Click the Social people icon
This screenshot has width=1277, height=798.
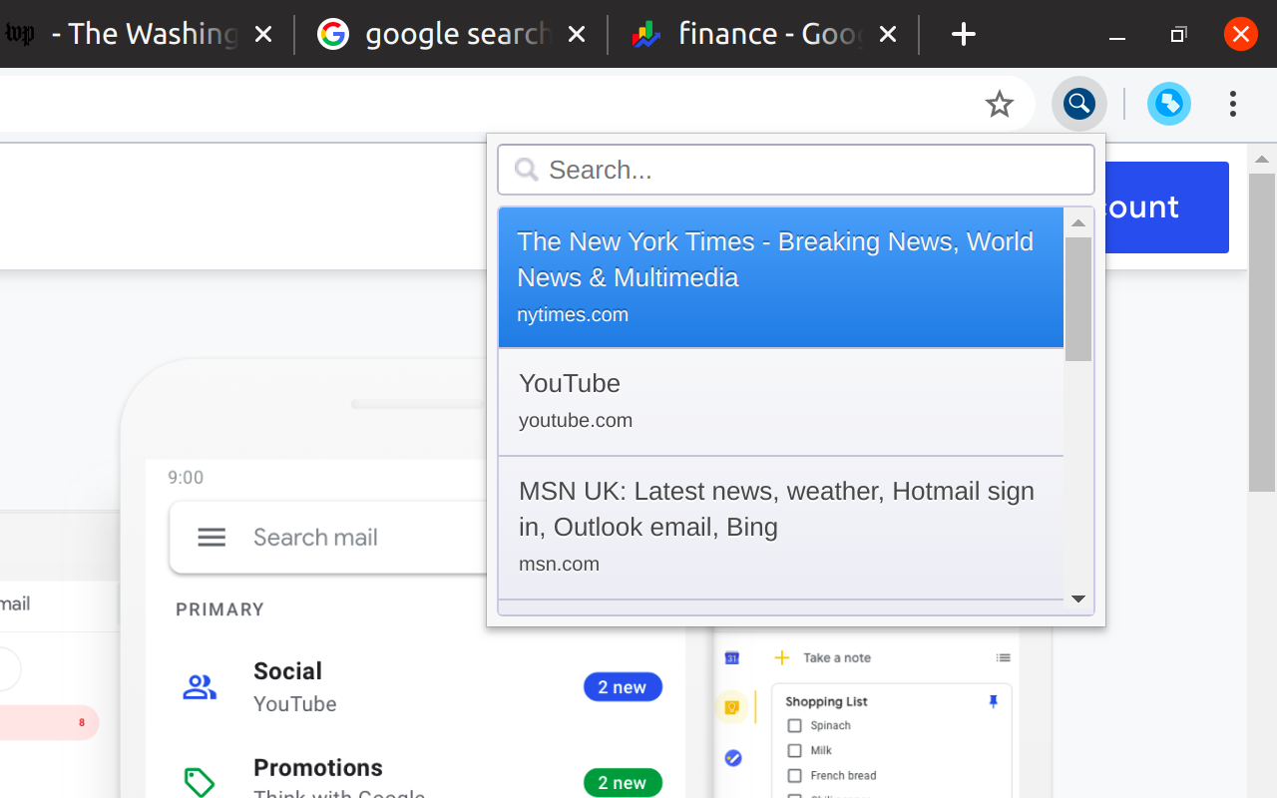pos(200,686)
